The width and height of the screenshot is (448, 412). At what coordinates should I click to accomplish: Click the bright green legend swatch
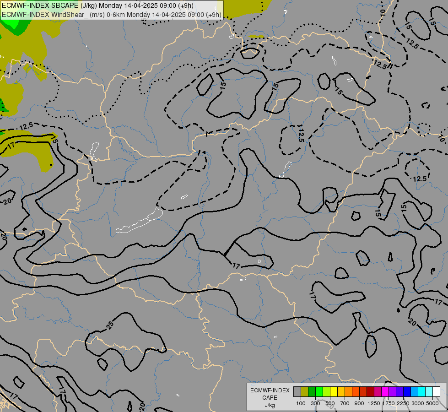pyautogui.click(x=319, y=391)
